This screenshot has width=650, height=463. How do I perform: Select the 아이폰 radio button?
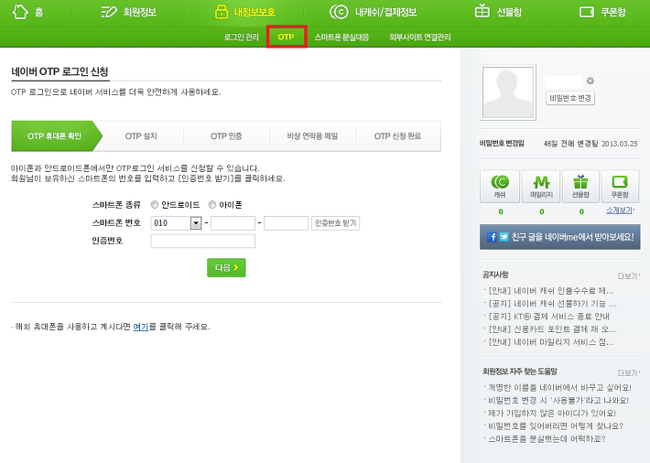pyautogui.click(x=212, y=205)
